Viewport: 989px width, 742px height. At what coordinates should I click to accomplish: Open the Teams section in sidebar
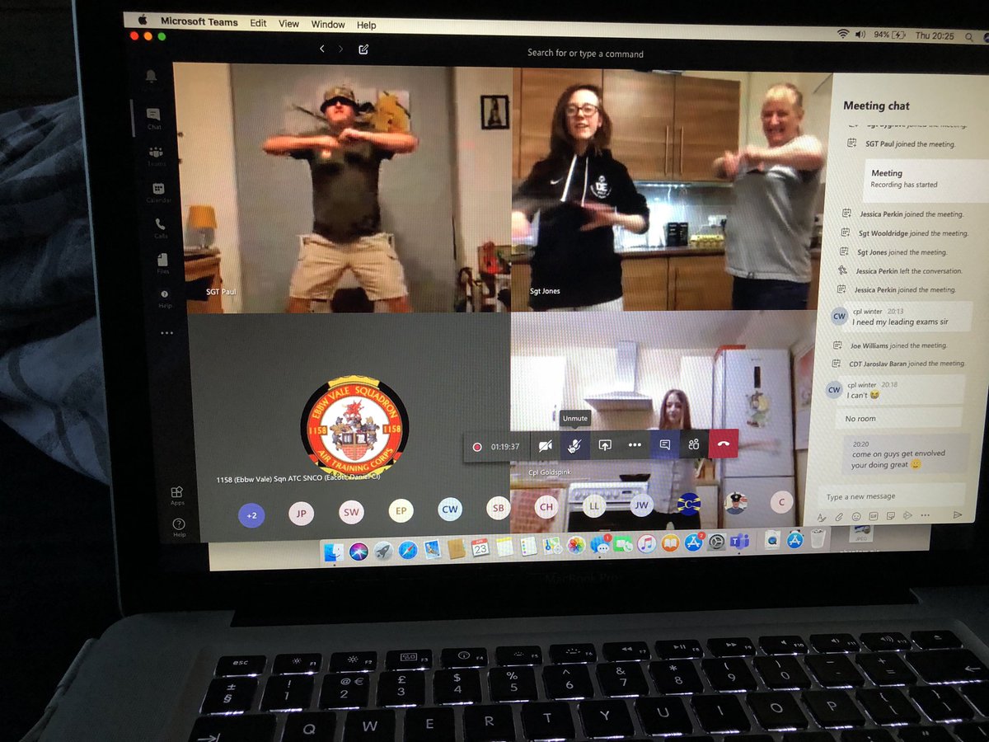(x=156, y=156)
